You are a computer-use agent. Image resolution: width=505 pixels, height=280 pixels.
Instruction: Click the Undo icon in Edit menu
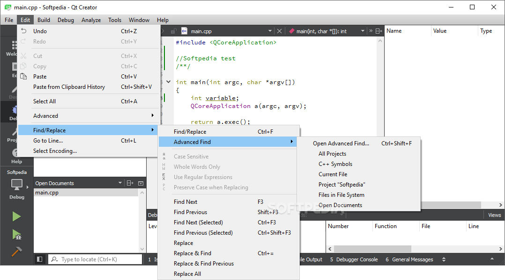coord(23,31)
